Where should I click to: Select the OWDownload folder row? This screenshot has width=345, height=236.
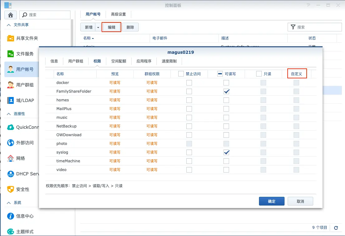(181, 135)
